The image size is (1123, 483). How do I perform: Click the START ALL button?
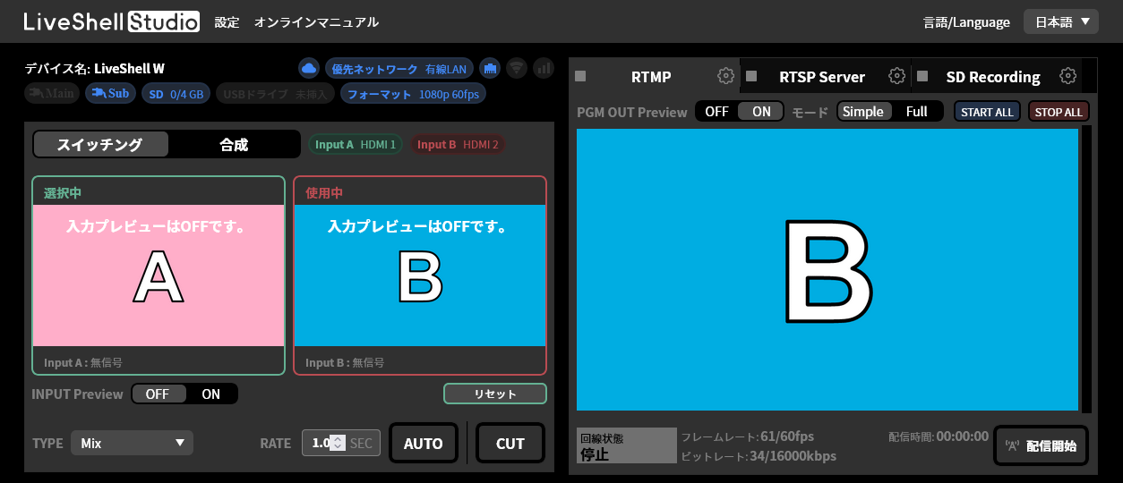coord(987,112)
